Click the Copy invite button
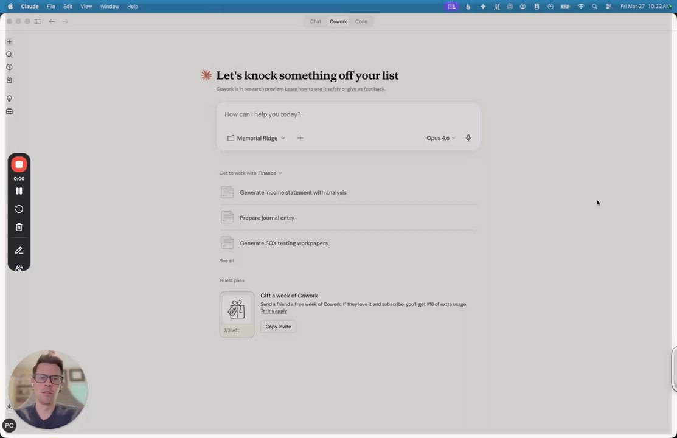The image size is (677, 438). pyautogui.click(x=278, y=327)
